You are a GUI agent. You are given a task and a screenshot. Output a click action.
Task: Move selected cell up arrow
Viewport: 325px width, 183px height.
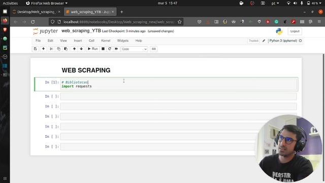(74, 49)
